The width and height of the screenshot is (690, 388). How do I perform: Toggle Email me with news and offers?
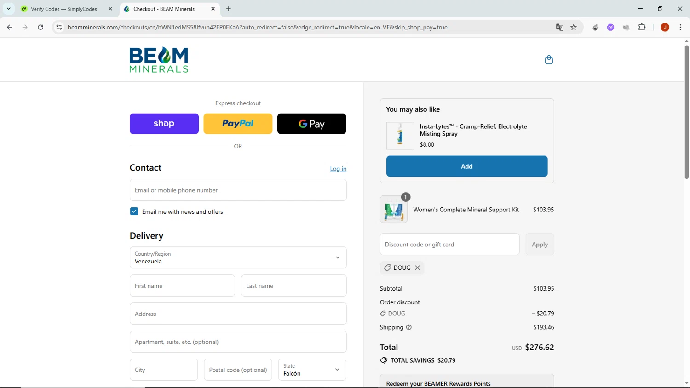click(134, 211)
